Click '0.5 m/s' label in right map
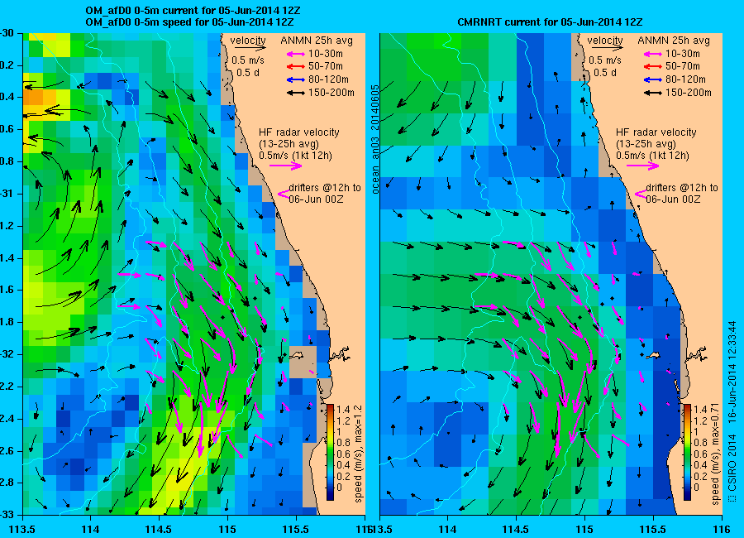 tap(605, 60)
